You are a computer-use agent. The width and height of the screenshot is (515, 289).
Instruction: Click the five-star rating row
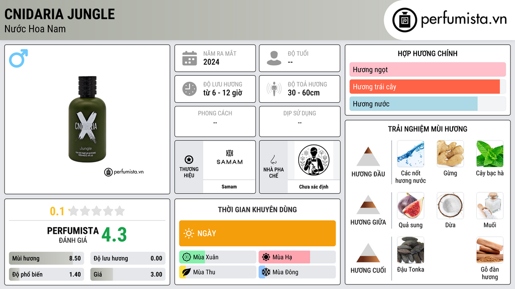point(97,211)
